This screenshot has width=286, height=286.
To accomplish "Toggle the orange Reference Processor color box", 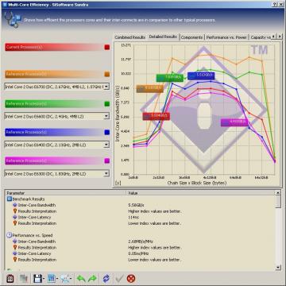I will pos(107,74).
